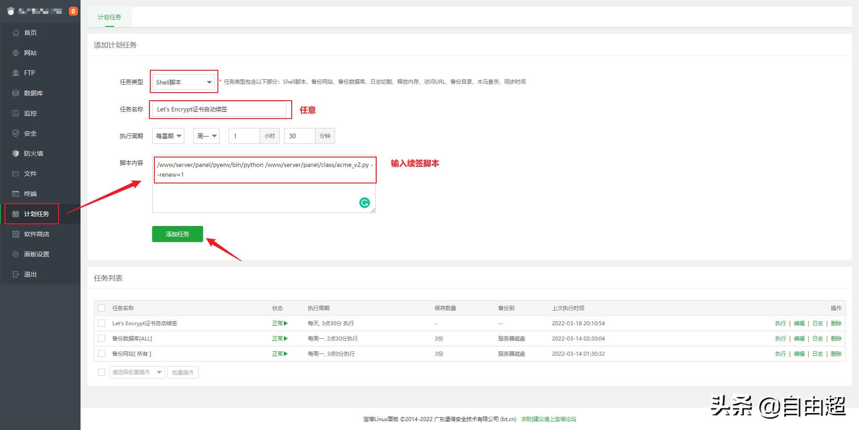Toggle the select-all checkbox in task list header

pyautogui.click(x=102, y=308)
